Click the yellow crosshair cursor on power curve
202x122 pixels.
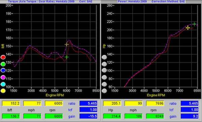tap(188, 28)
